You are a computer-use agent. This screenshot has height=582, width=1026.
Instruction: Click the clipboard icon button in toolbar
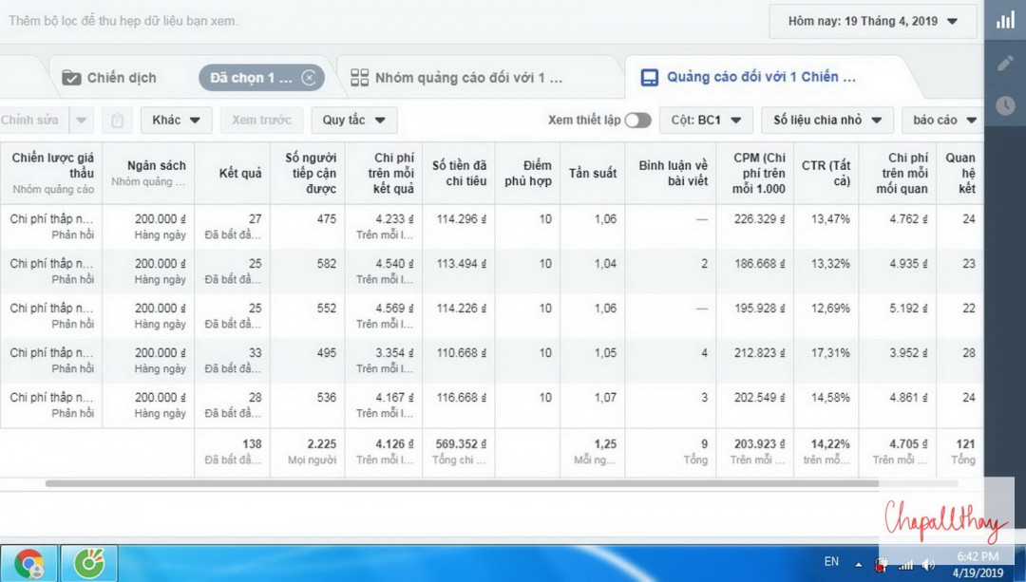[117, 121]
